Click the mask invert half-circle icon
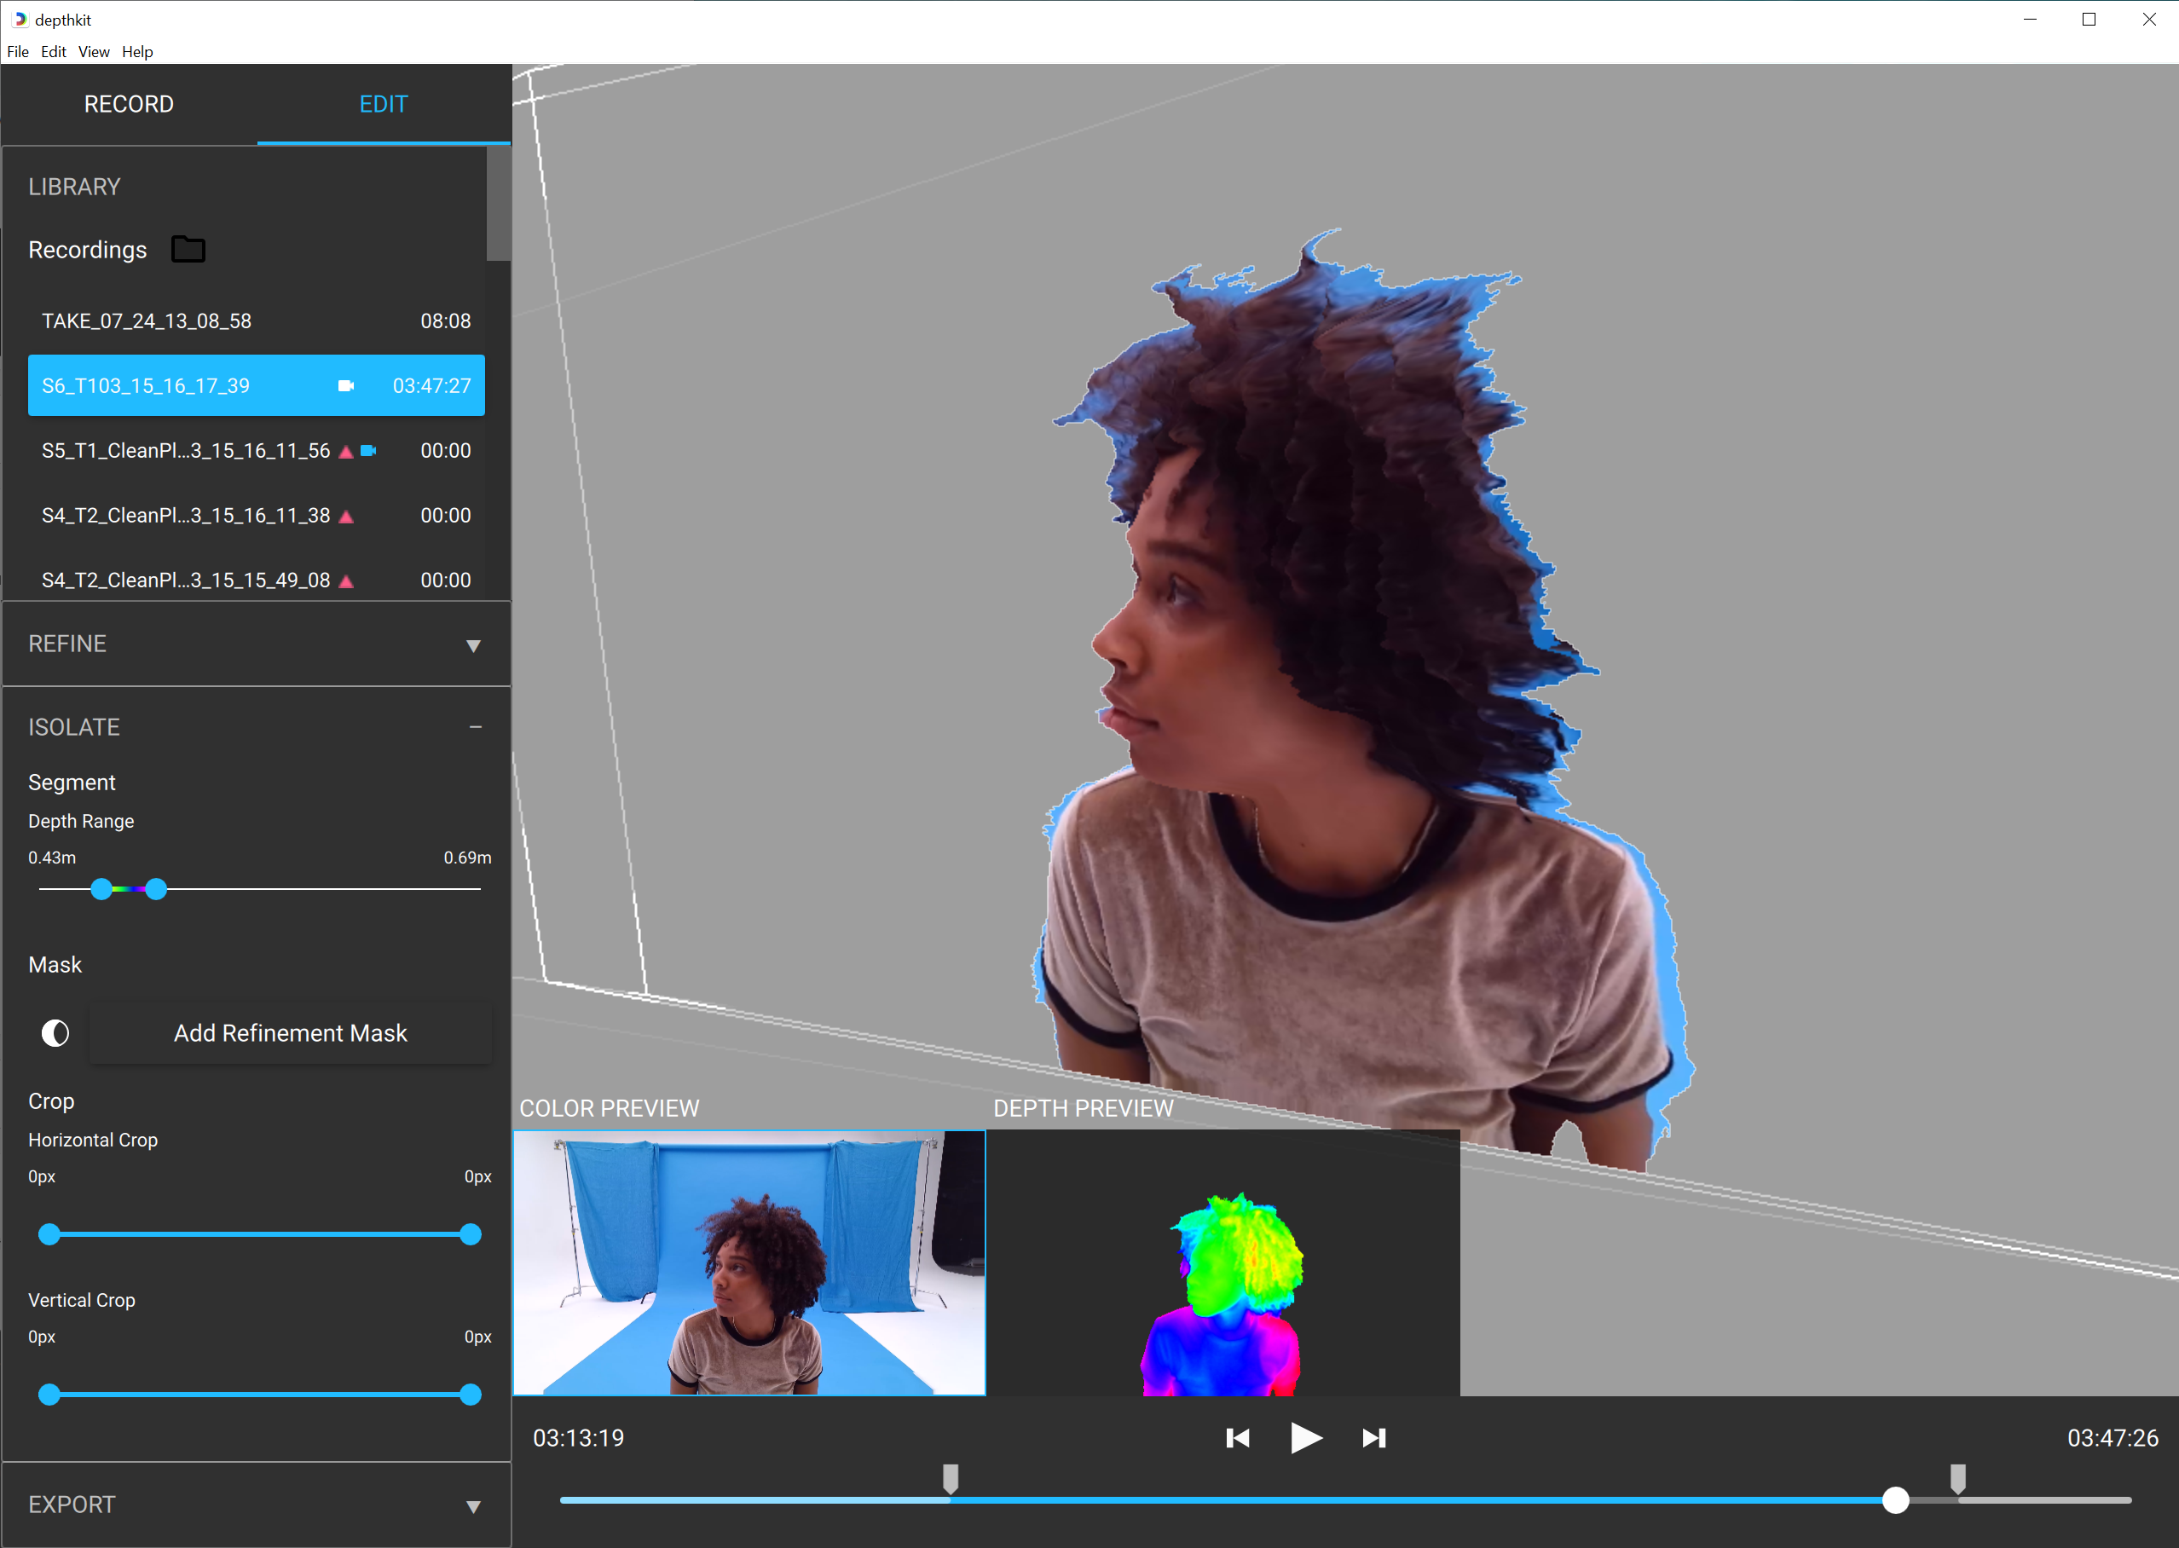 pos(55,1033)
